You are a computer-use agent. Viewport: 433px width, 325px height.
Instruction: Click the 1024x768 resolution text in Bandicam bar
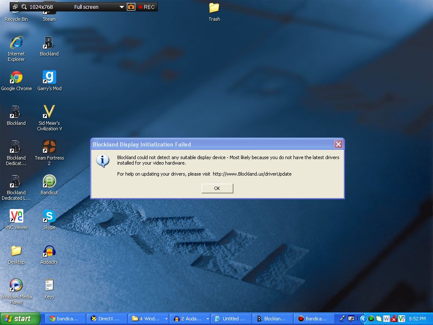click(41, 7)
